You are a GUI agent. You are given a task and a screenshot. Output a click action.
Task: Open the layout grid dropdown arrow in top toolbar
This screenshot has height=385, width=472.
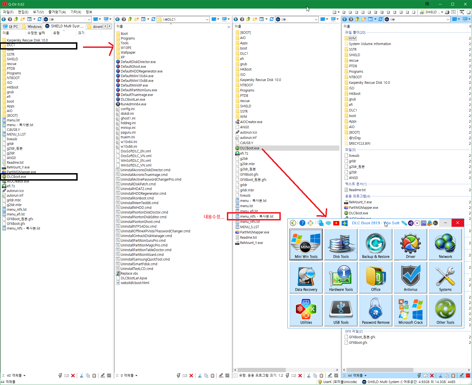[339, 12]
